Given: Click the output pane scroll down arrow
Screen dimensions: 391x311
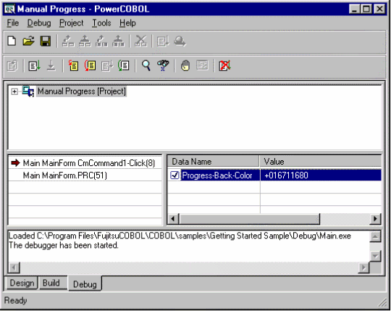Looking at the screenshot, I should click(x=376, y=256).
